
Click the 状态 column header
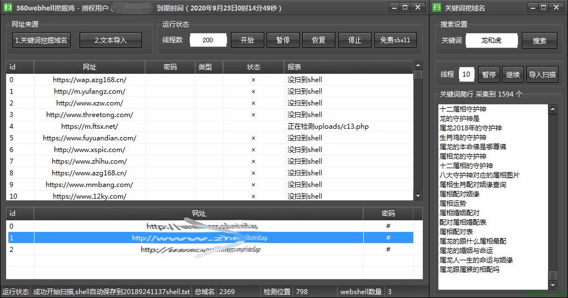(x=253, y=67)
